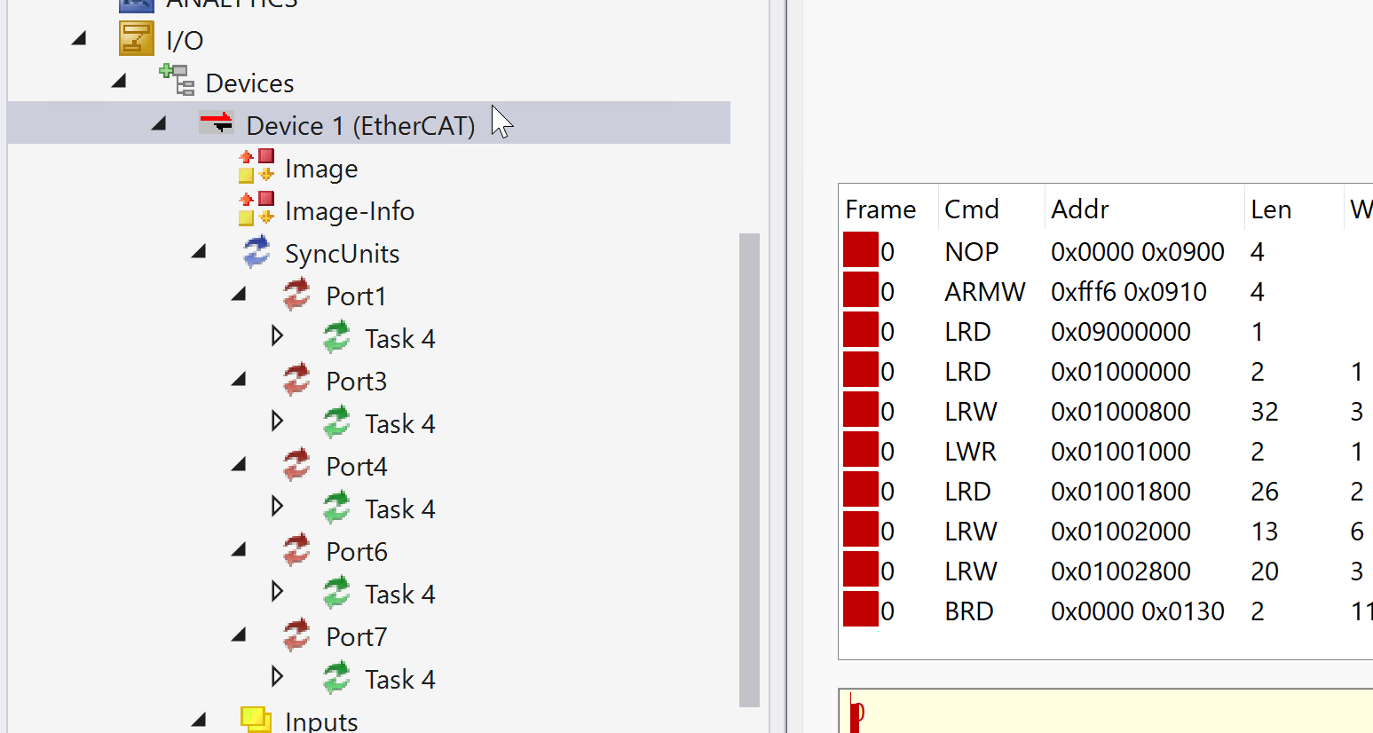Click the I/O node icon
This screenshot has height=733, width=1373.
[137, 40]
